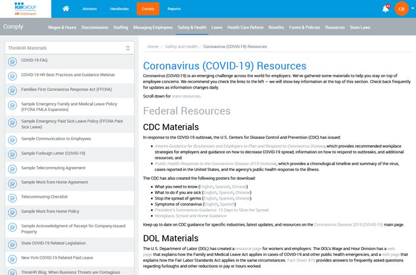
Task: Select Safety & Health menu item
Action: (192, 27)
